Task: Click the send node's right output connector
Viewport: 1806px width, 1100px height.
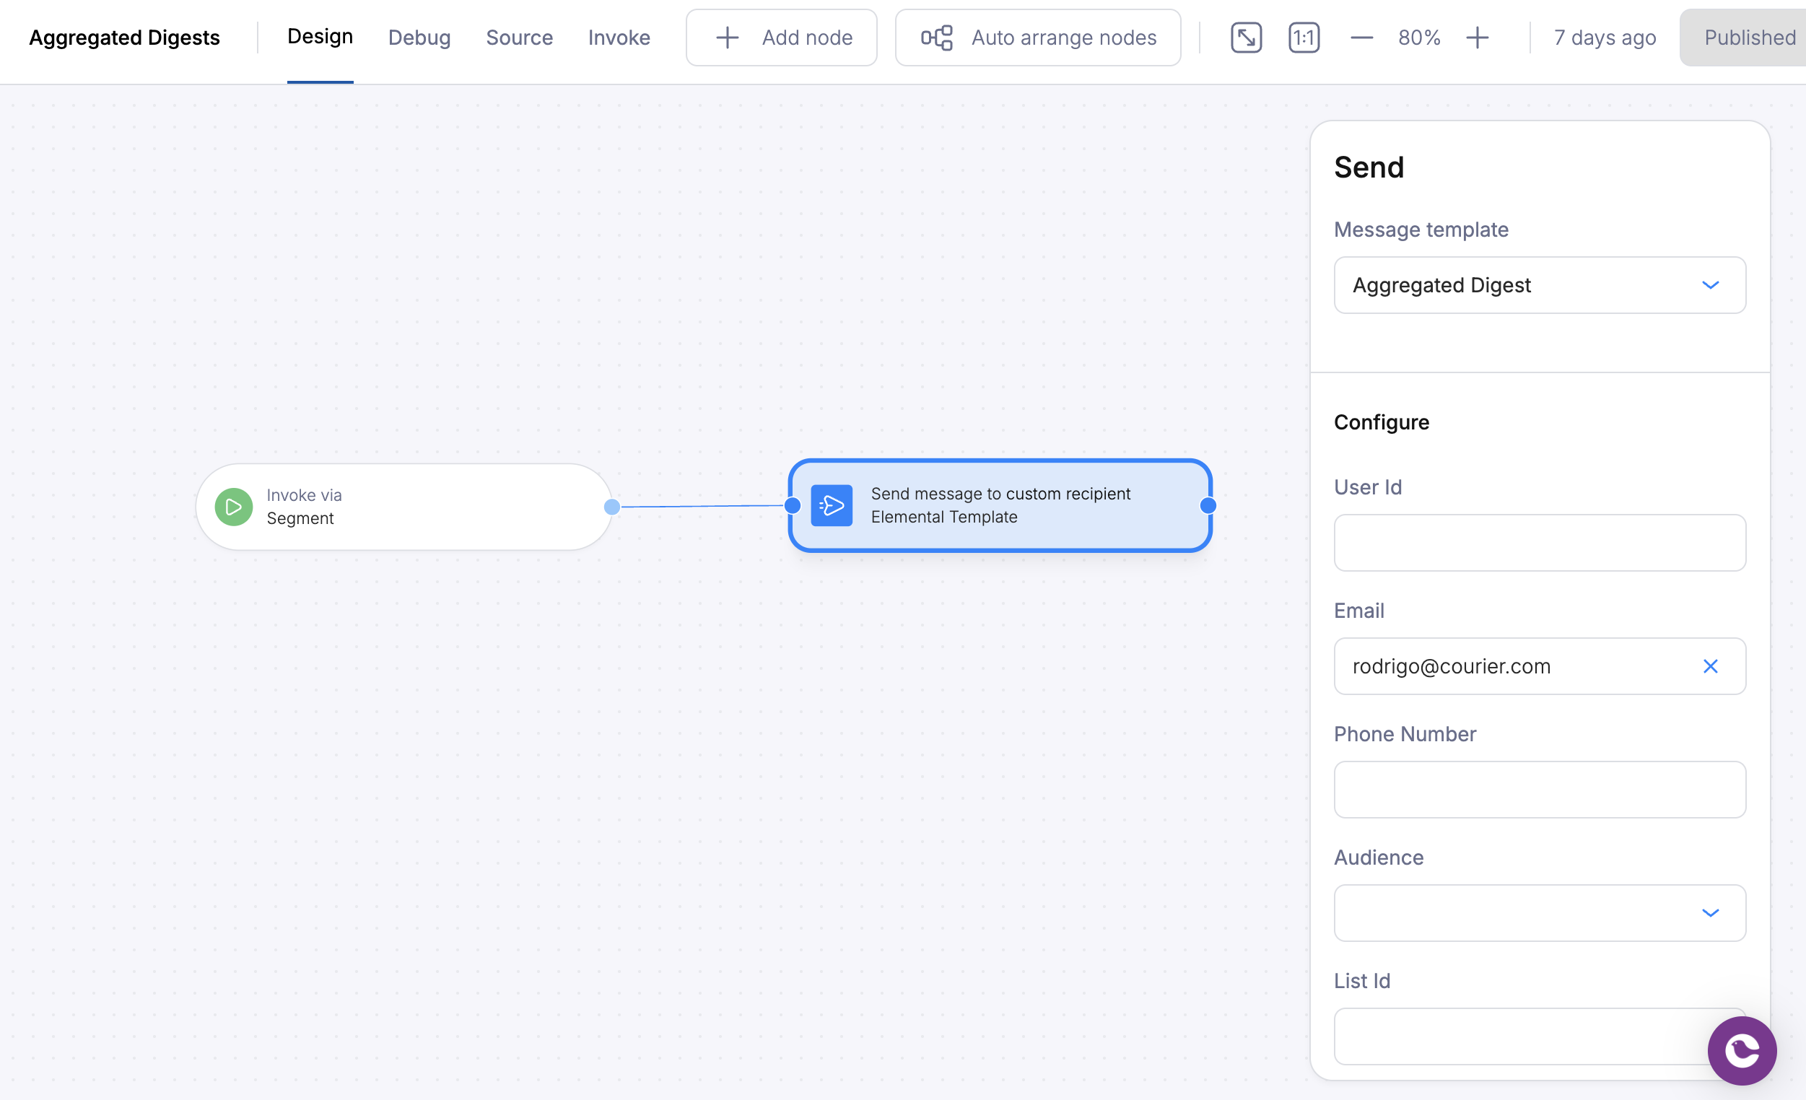Action: click(1208, 505)
